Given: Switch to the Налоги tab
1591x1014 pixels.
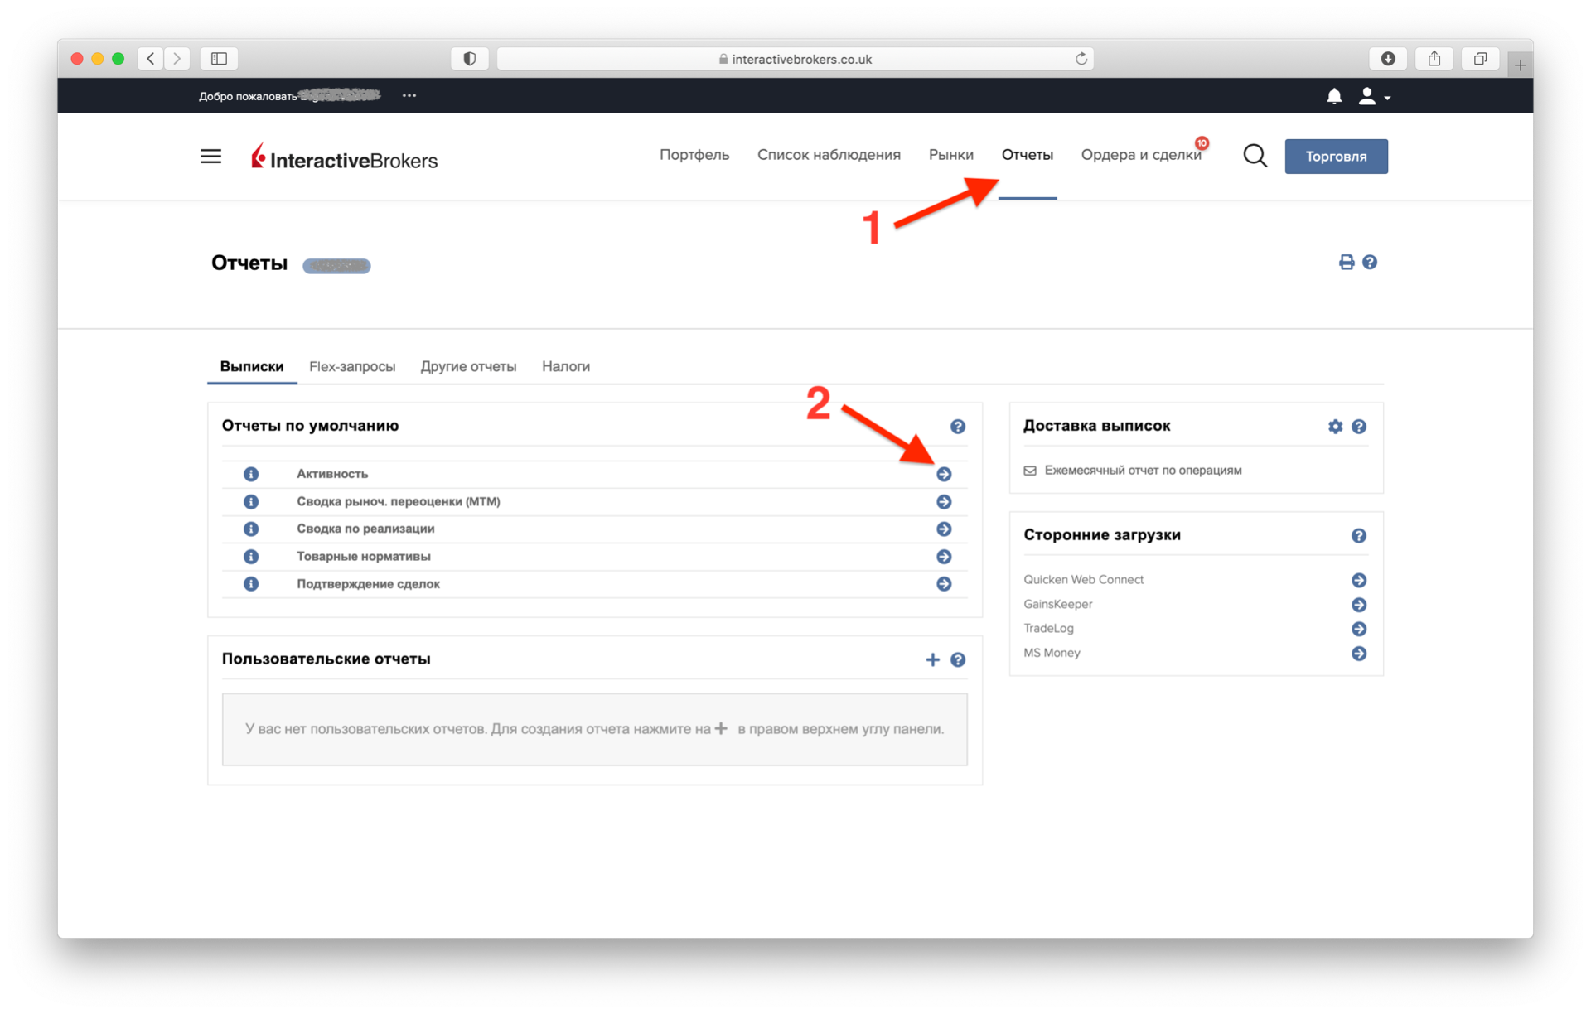Looking at the screenshot, I should 566,366.
